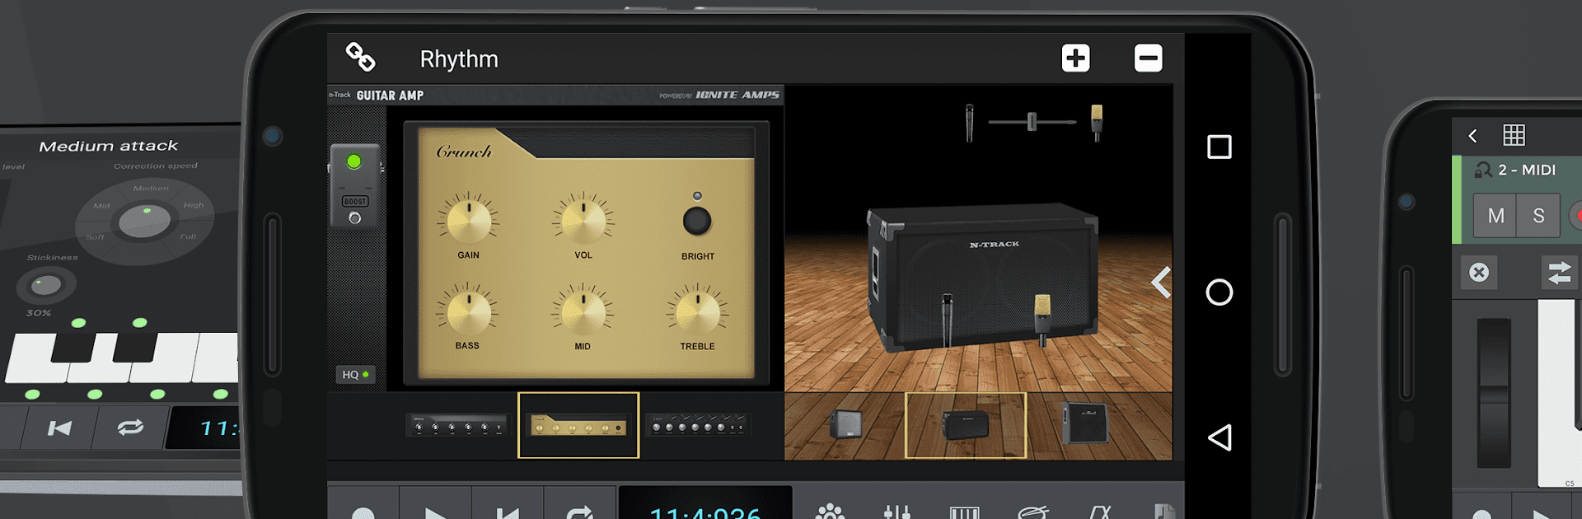This screenshot has width=1582, height=519.
Task: Go back using chevron, right phone
Action: [1472, 135]
